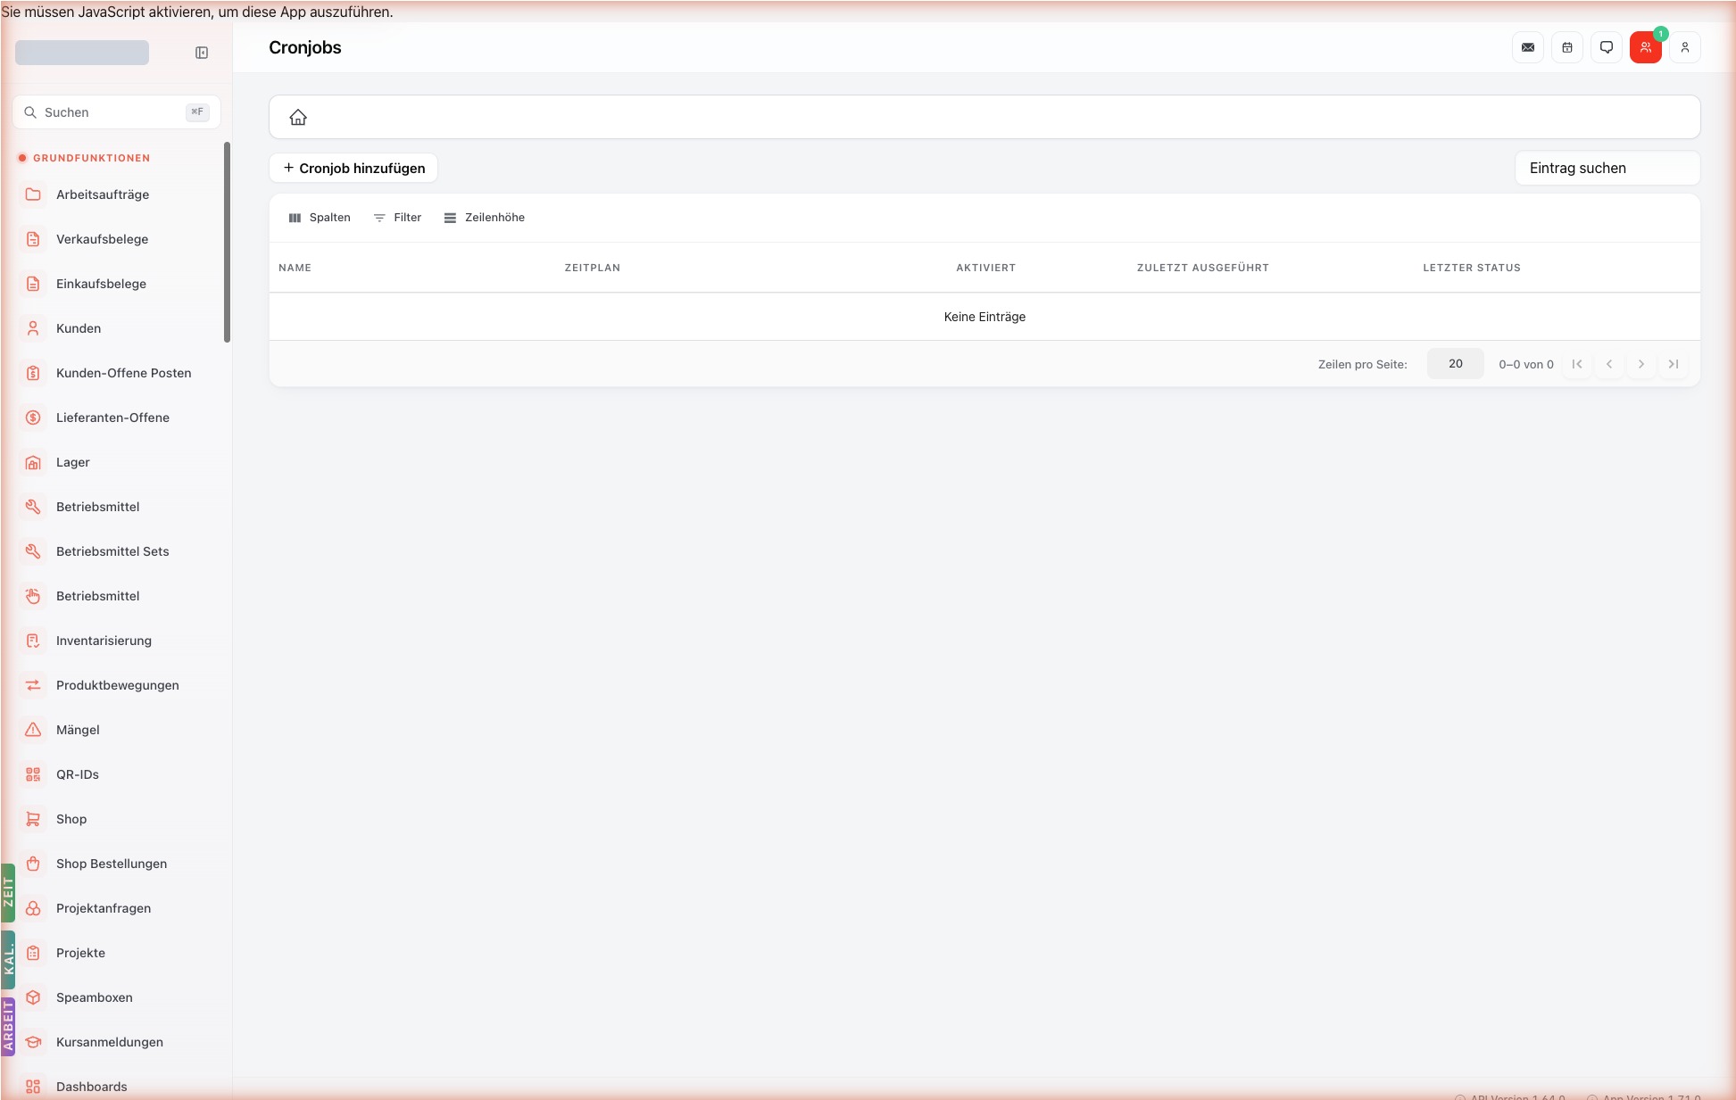Click the Kursanmeldungen graduation cap icon
The height and width of the screenshot is (1100, 1736).
[x=33, y=1042]
